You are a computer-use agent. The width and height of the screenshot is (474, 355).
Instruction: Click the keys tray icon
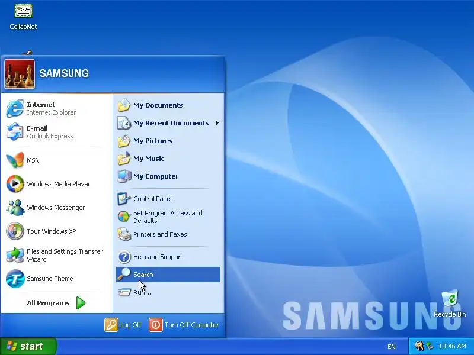419,346
